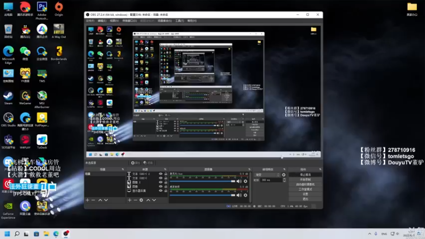Hide the 图像 2 source
Viewport: 425px width, 239px height.
(x=160, y=182)
